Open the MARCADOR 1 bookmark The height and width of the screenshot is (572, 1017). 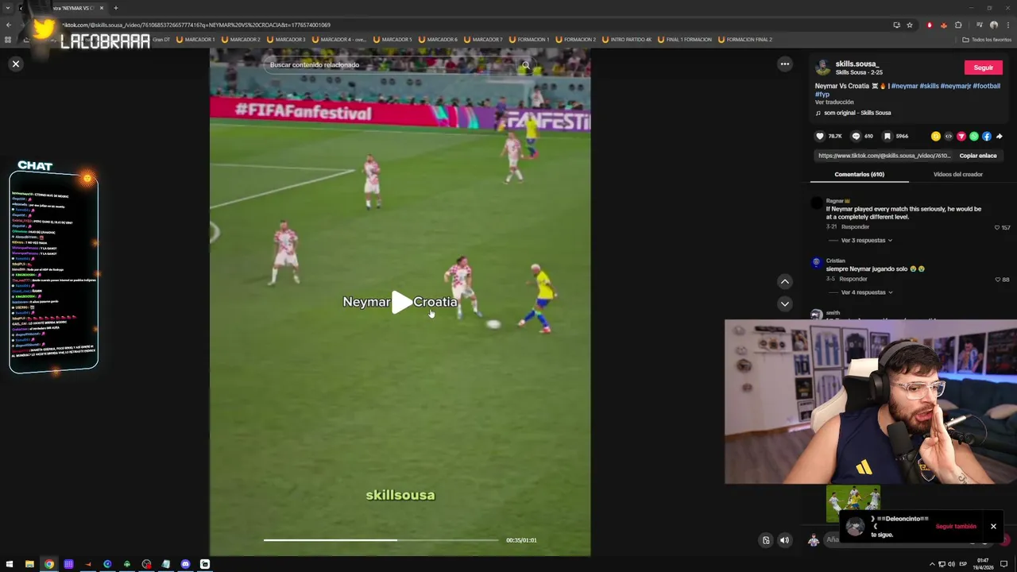tap(195, 39)
